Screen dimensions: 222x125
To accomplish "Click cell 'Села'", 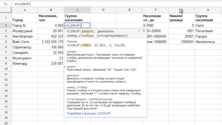I will coord(208,25).
